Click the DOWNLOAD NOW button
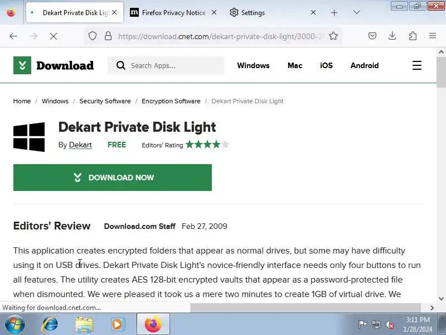The height and width of the screenshot is (335, 446). click(113, 178)
